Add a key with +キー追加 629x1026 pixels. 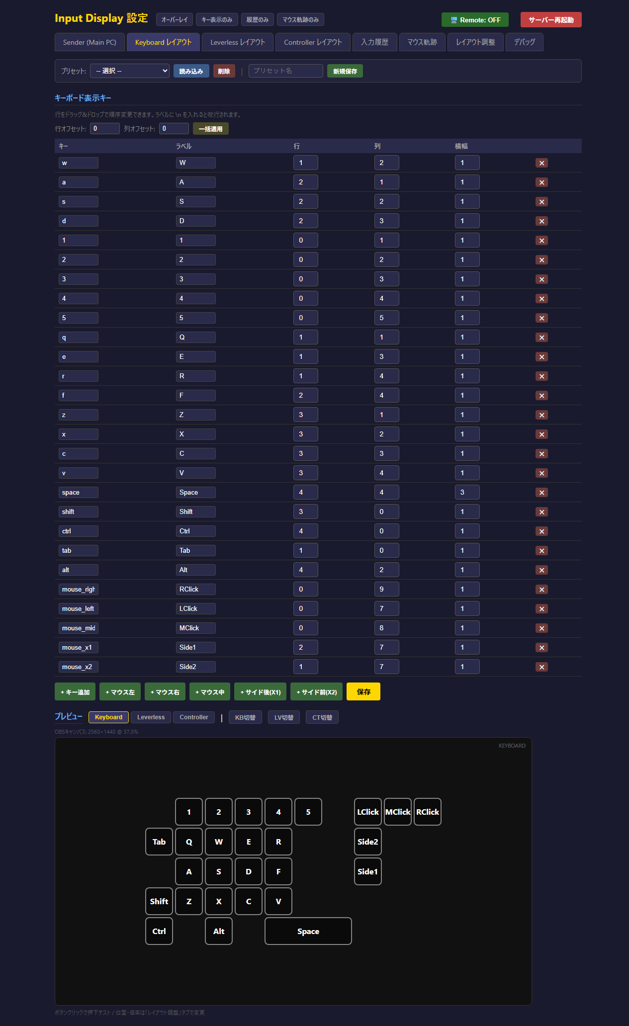(x=75, y=691)
